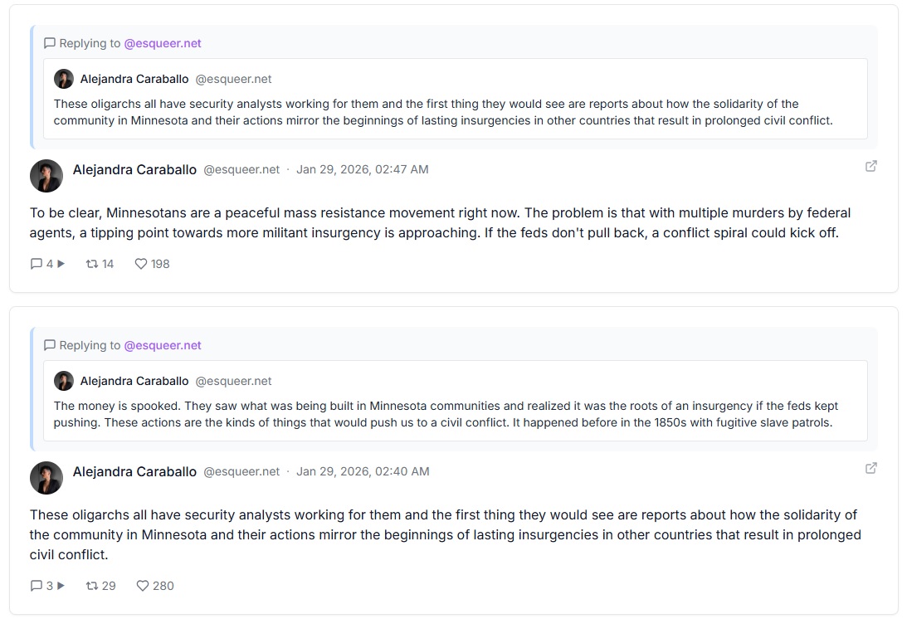Click the Jan 29, 2026, 02:40 AM timestamp
Image resolution: width=907 pixels, height=619 pixels.
tap(363, 471)
